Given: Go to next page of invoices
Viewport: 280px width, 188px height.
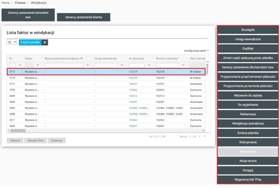Looking at the screenshot, I should pyautogui.click(x=200, y=136).
